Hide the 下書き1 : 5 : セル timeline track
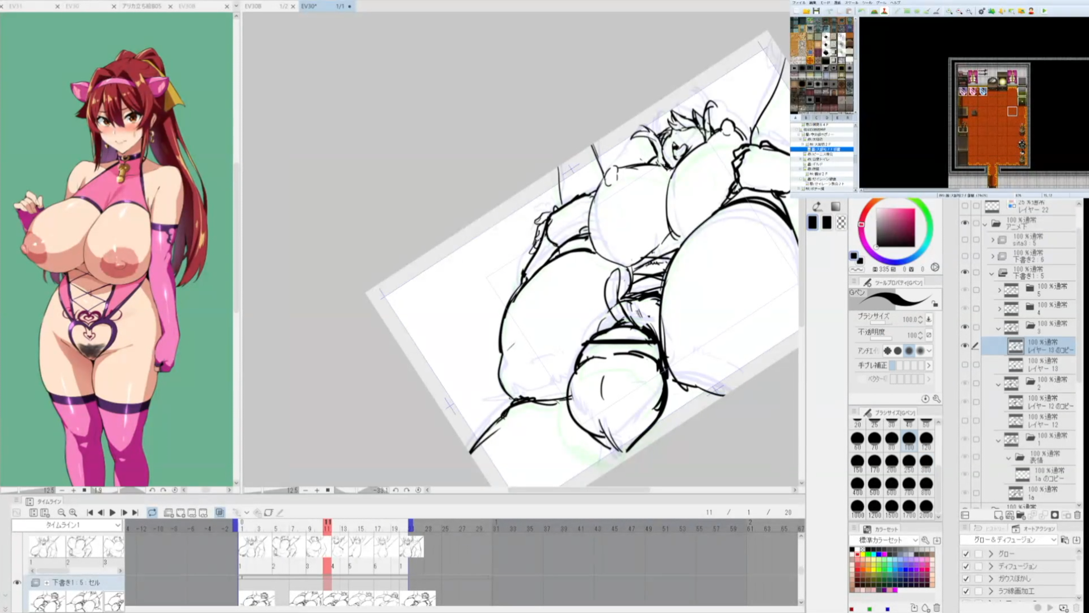This screenshot has height=613, width=1089. tap(17, 582)
